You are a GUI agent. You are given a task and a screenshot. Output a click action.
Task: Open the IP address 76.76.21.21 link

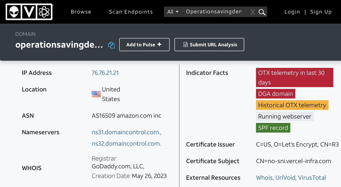pyautogui.click(x=105, y=73)
